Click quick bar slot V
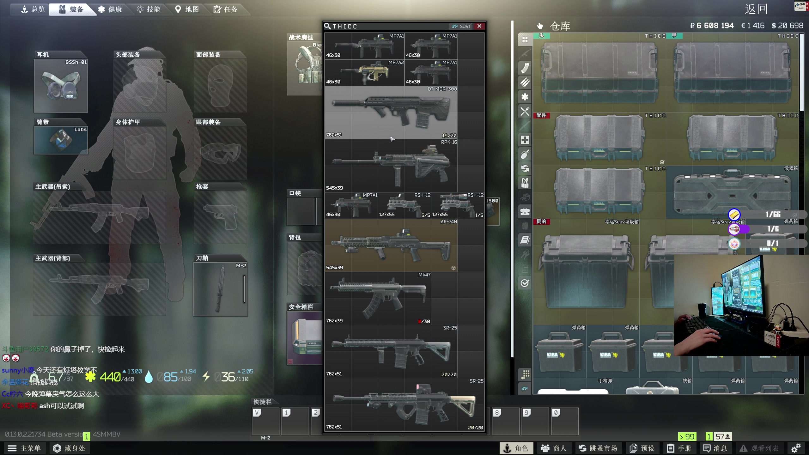This screenshot has height=455, width=809. click(265, 421)
